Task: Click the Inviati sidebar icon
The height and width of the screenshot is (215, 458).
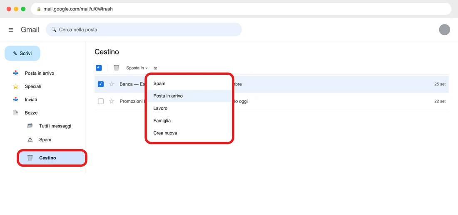Action: 16,99
